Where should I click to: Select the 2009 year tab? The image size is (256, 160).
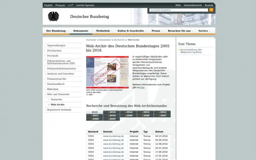[x=128, y=116]
